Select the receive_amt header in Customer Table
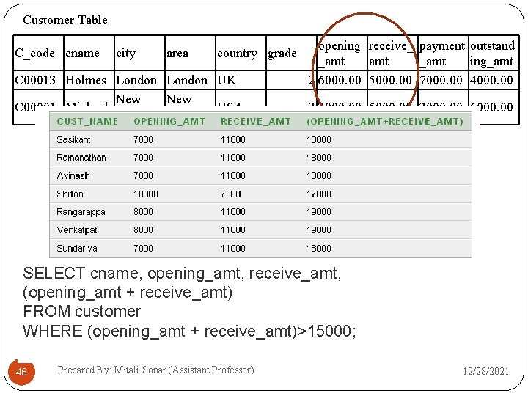Image resolution: width=528 pixels, height=396 pixels. click(x=391, y=54)
